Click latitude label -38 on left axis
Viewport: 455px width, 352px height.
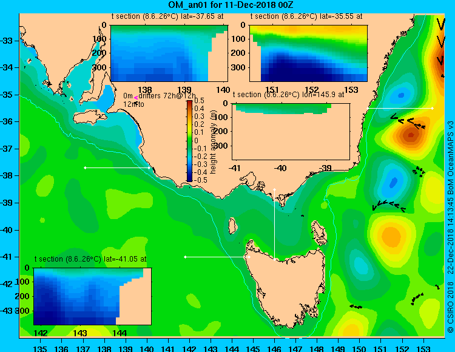[7, 175]
